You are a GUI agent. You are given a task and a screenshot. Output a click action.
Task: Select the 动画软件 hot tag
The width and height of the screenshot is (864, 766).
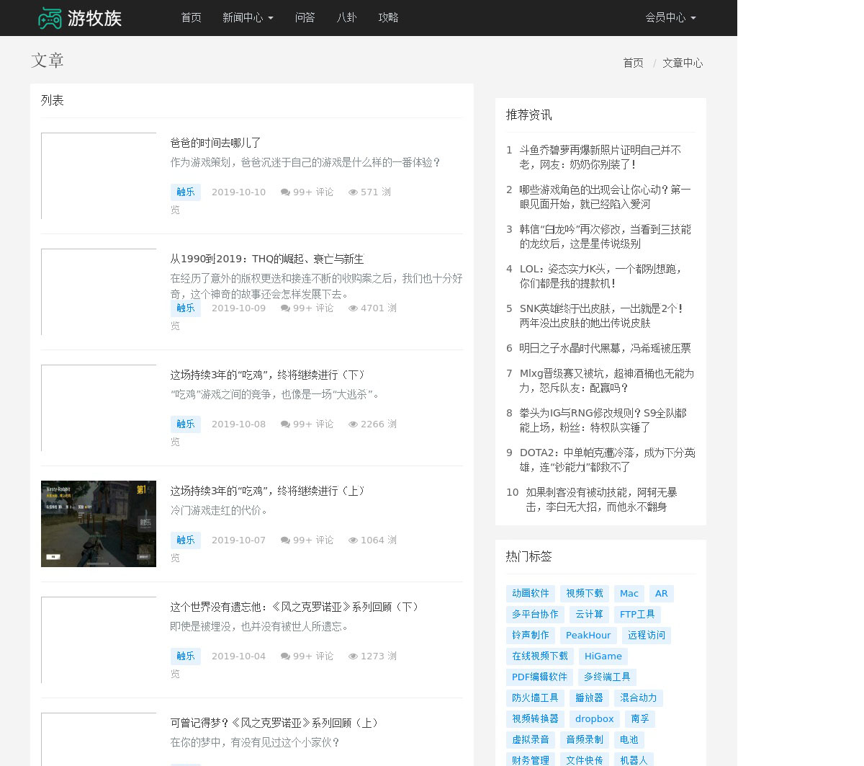click(530, 594)
